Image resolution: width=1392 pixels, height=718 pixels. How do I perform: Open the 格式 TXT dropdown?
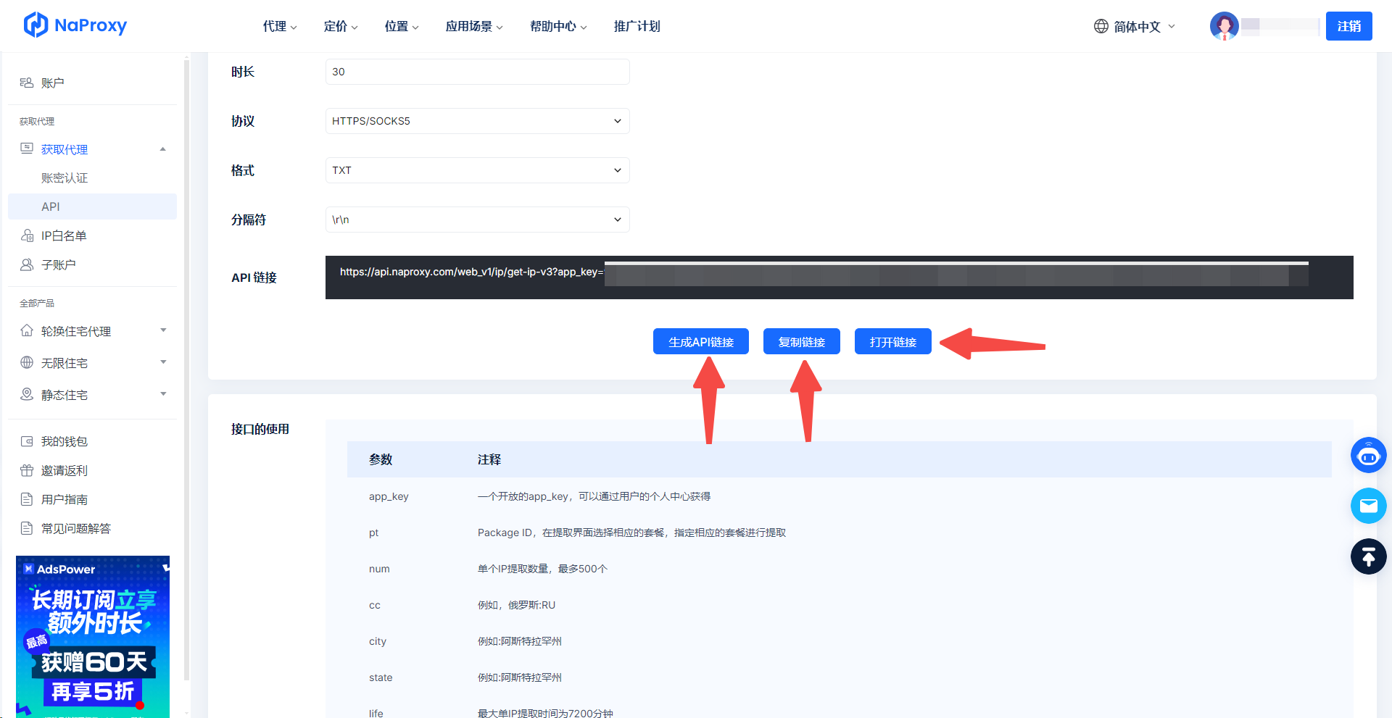click(x=477, y=170)
